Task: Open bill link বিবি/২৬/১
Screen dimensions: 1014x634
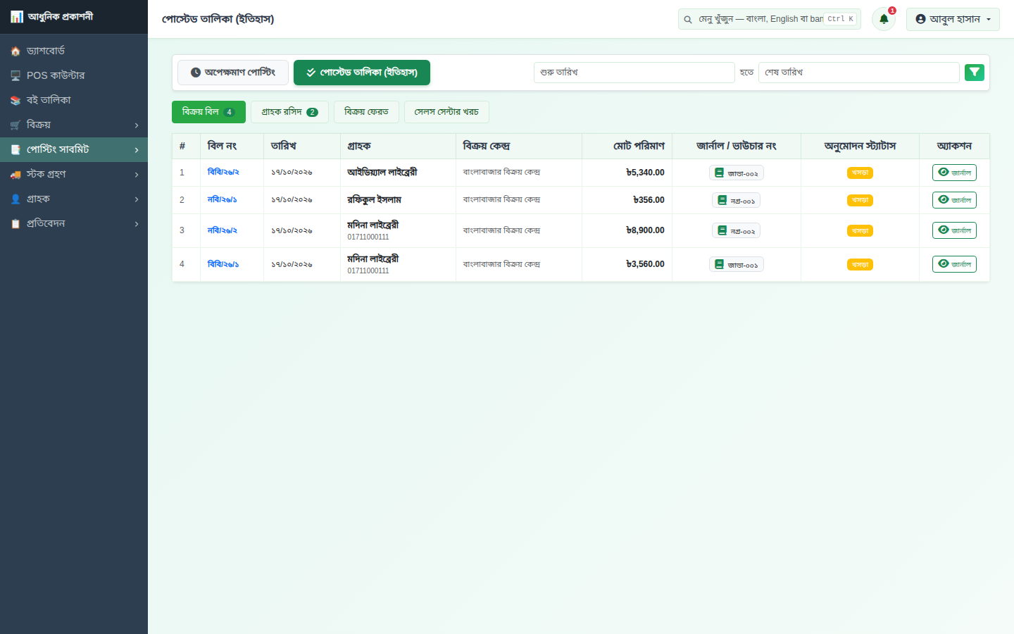Action: click(223, 264)
